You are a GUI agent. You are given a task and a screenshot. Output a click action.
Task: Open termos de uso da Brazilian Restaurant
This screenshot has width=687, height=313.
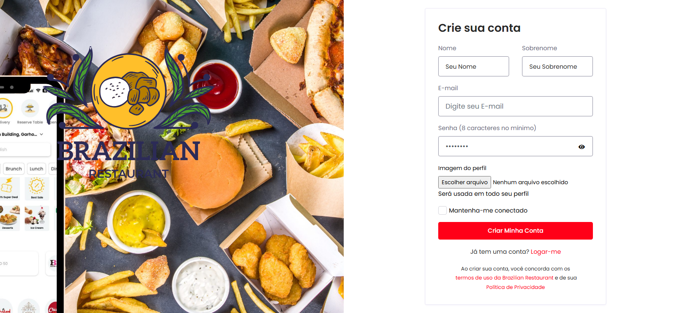click(x=504, y=278)
